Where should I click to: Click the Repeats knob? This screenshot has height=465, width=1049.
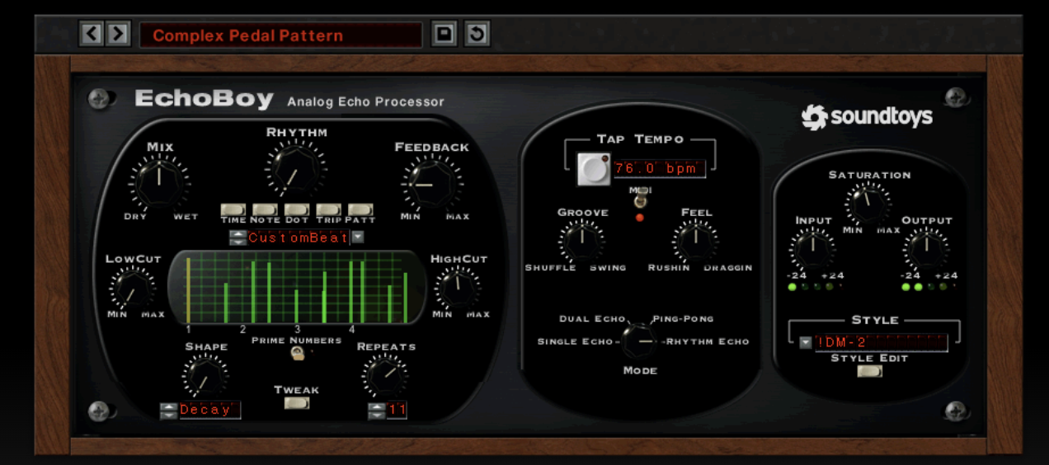tap(384, 378)
